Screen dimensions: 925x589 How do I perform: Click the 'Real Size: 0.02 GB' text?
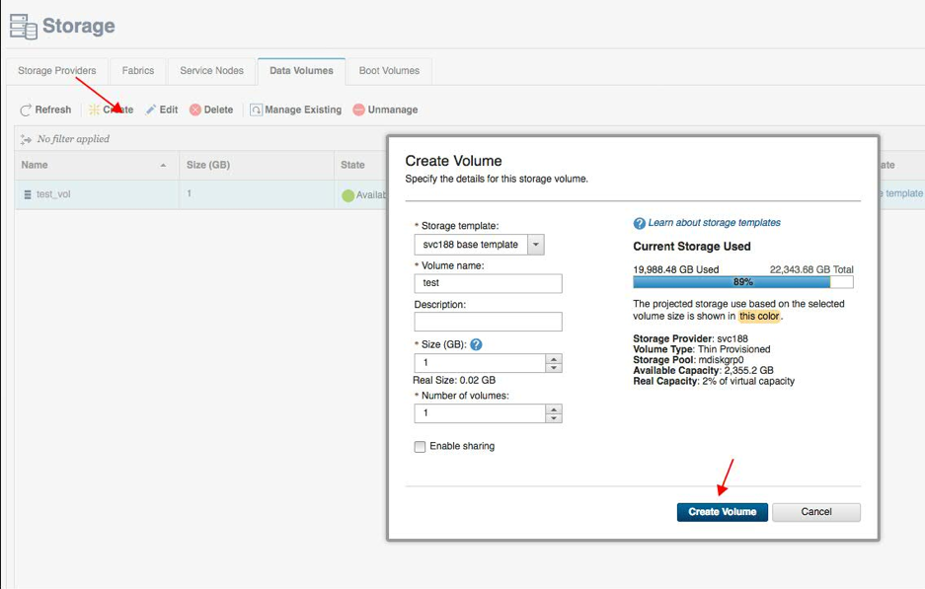pos(454,380)
